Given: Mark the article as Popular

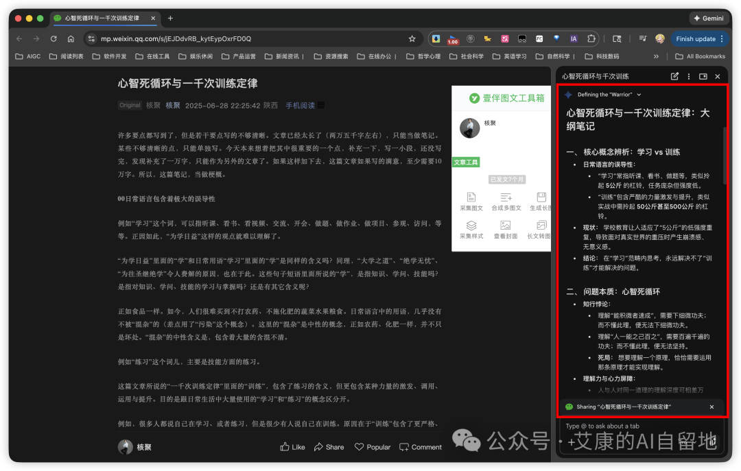Looking at the screenshot, I should pyautogui.click(x=373, y=447).
